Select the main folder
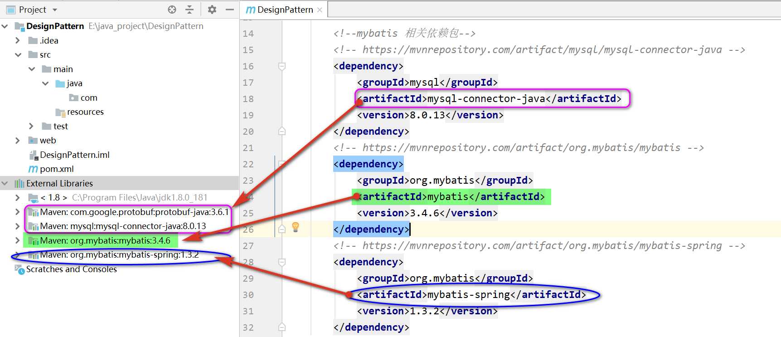Viewport: 781px width, 337px height. click(63, 69)
